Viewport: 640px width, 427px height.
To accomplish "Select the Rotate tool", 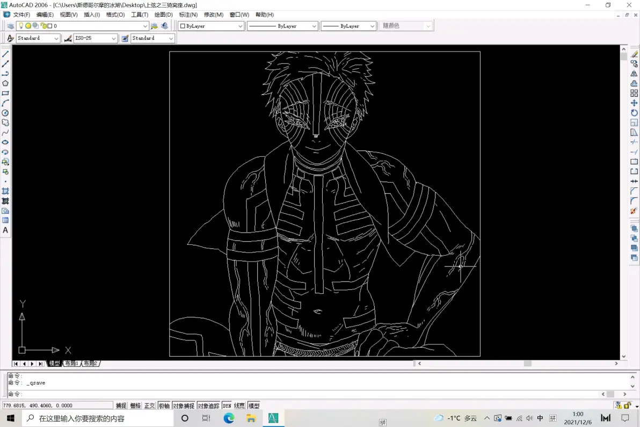I will 634,113.
